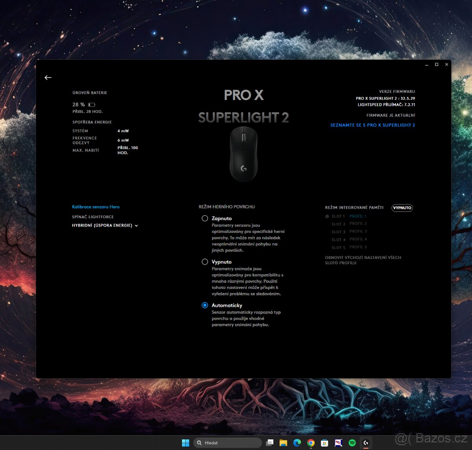Open Microsoft Store from the taskbar
This screenshot has height=450, width=472.
[324, 443]
